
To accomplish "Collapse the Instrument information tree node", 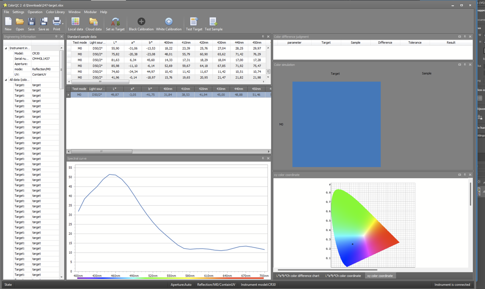I will [6, 48].
